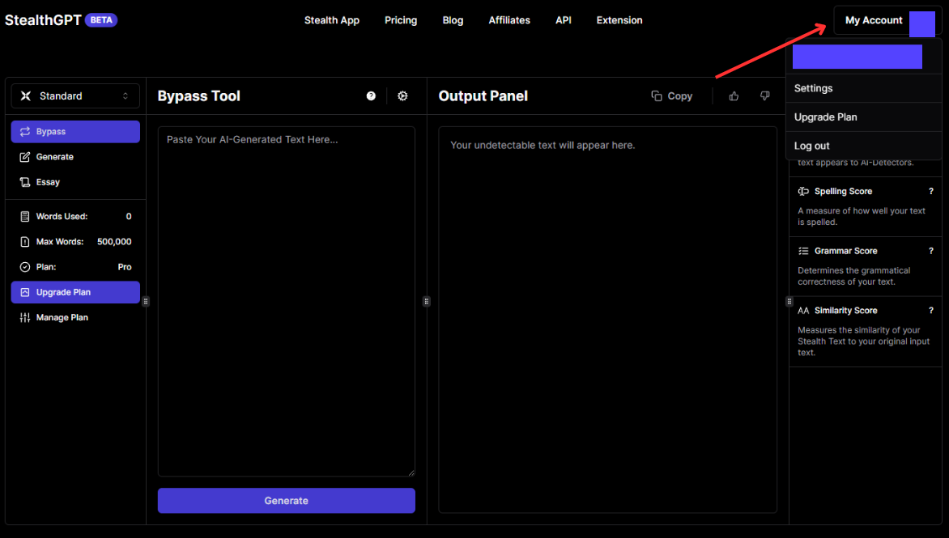
Task: Click the Essay scroll icon
Action: [25, 182]
